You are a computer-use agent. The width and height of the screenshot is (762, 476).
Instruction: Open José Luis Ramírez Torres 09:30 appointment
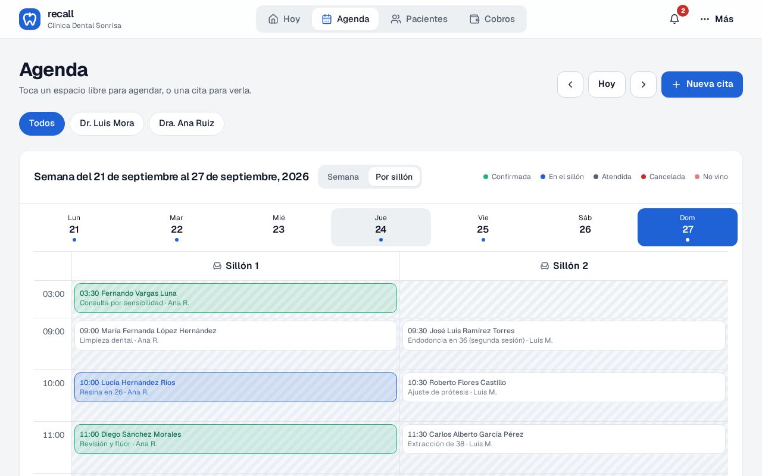tap(564, 336)
